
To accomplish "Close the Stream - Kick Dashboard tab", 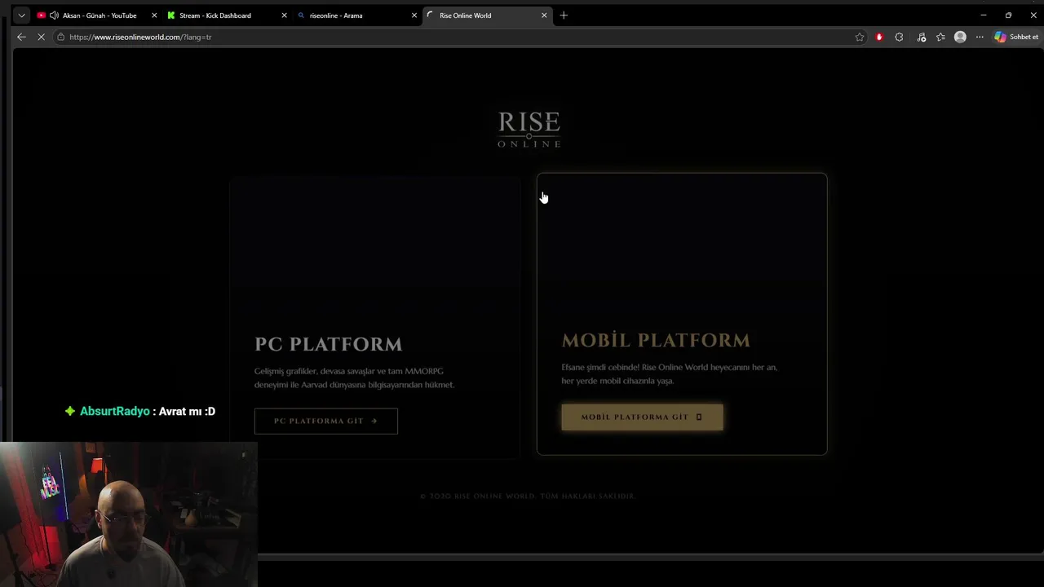I will [284, 15].
